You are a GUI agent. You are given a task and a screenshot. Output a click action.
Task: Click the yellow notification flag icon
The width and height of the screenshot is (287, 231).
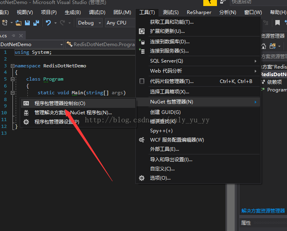[x=210, y=3]
